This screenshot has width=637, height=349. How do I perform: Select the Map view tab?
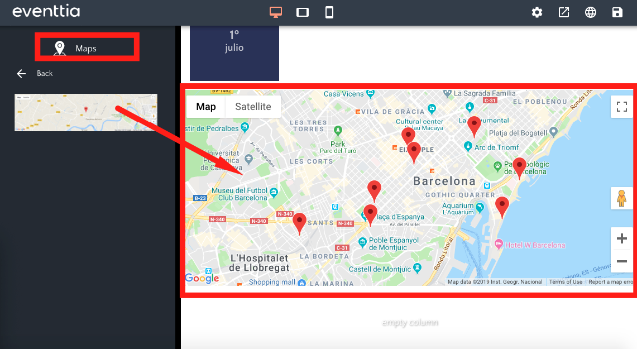(x=206, y=107)
